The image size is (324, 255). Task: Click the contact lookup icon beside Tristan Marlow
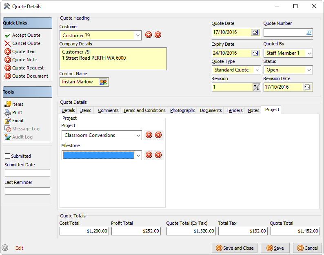(103, 82)
